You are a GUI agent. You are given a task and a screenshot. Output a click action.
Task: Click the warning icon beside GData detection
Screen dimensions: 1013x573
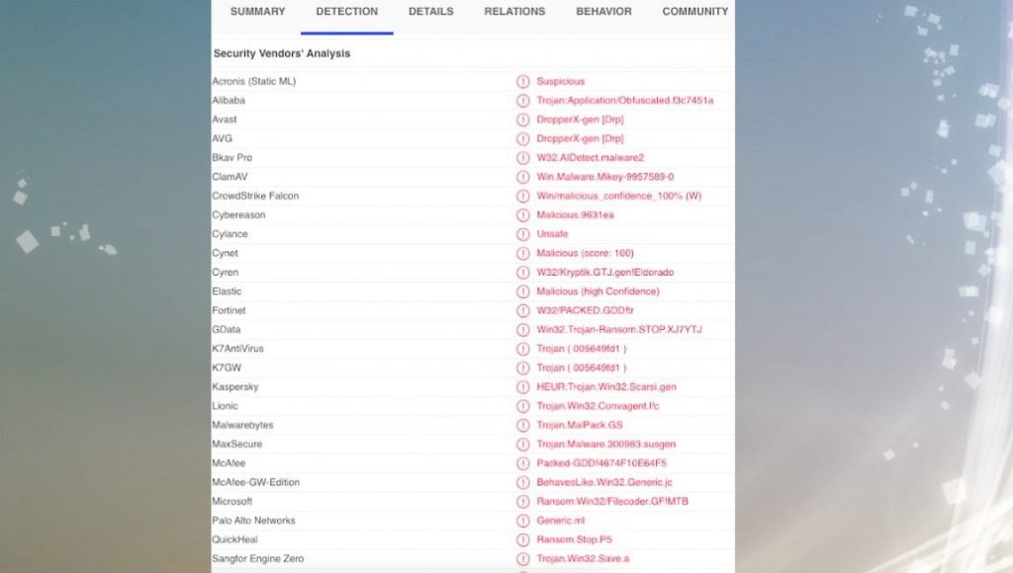522,330
